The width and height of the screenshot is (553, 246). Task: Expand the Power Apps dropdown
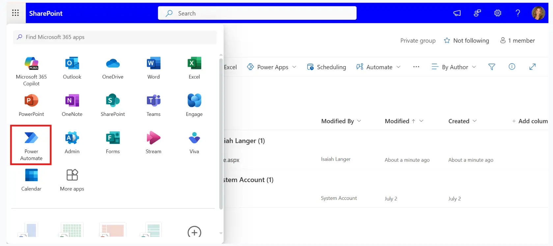coord(272,67)
